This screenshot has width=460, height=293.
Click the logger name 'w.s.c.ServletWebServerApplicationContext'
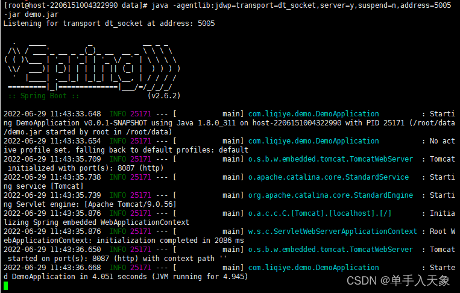333,232
